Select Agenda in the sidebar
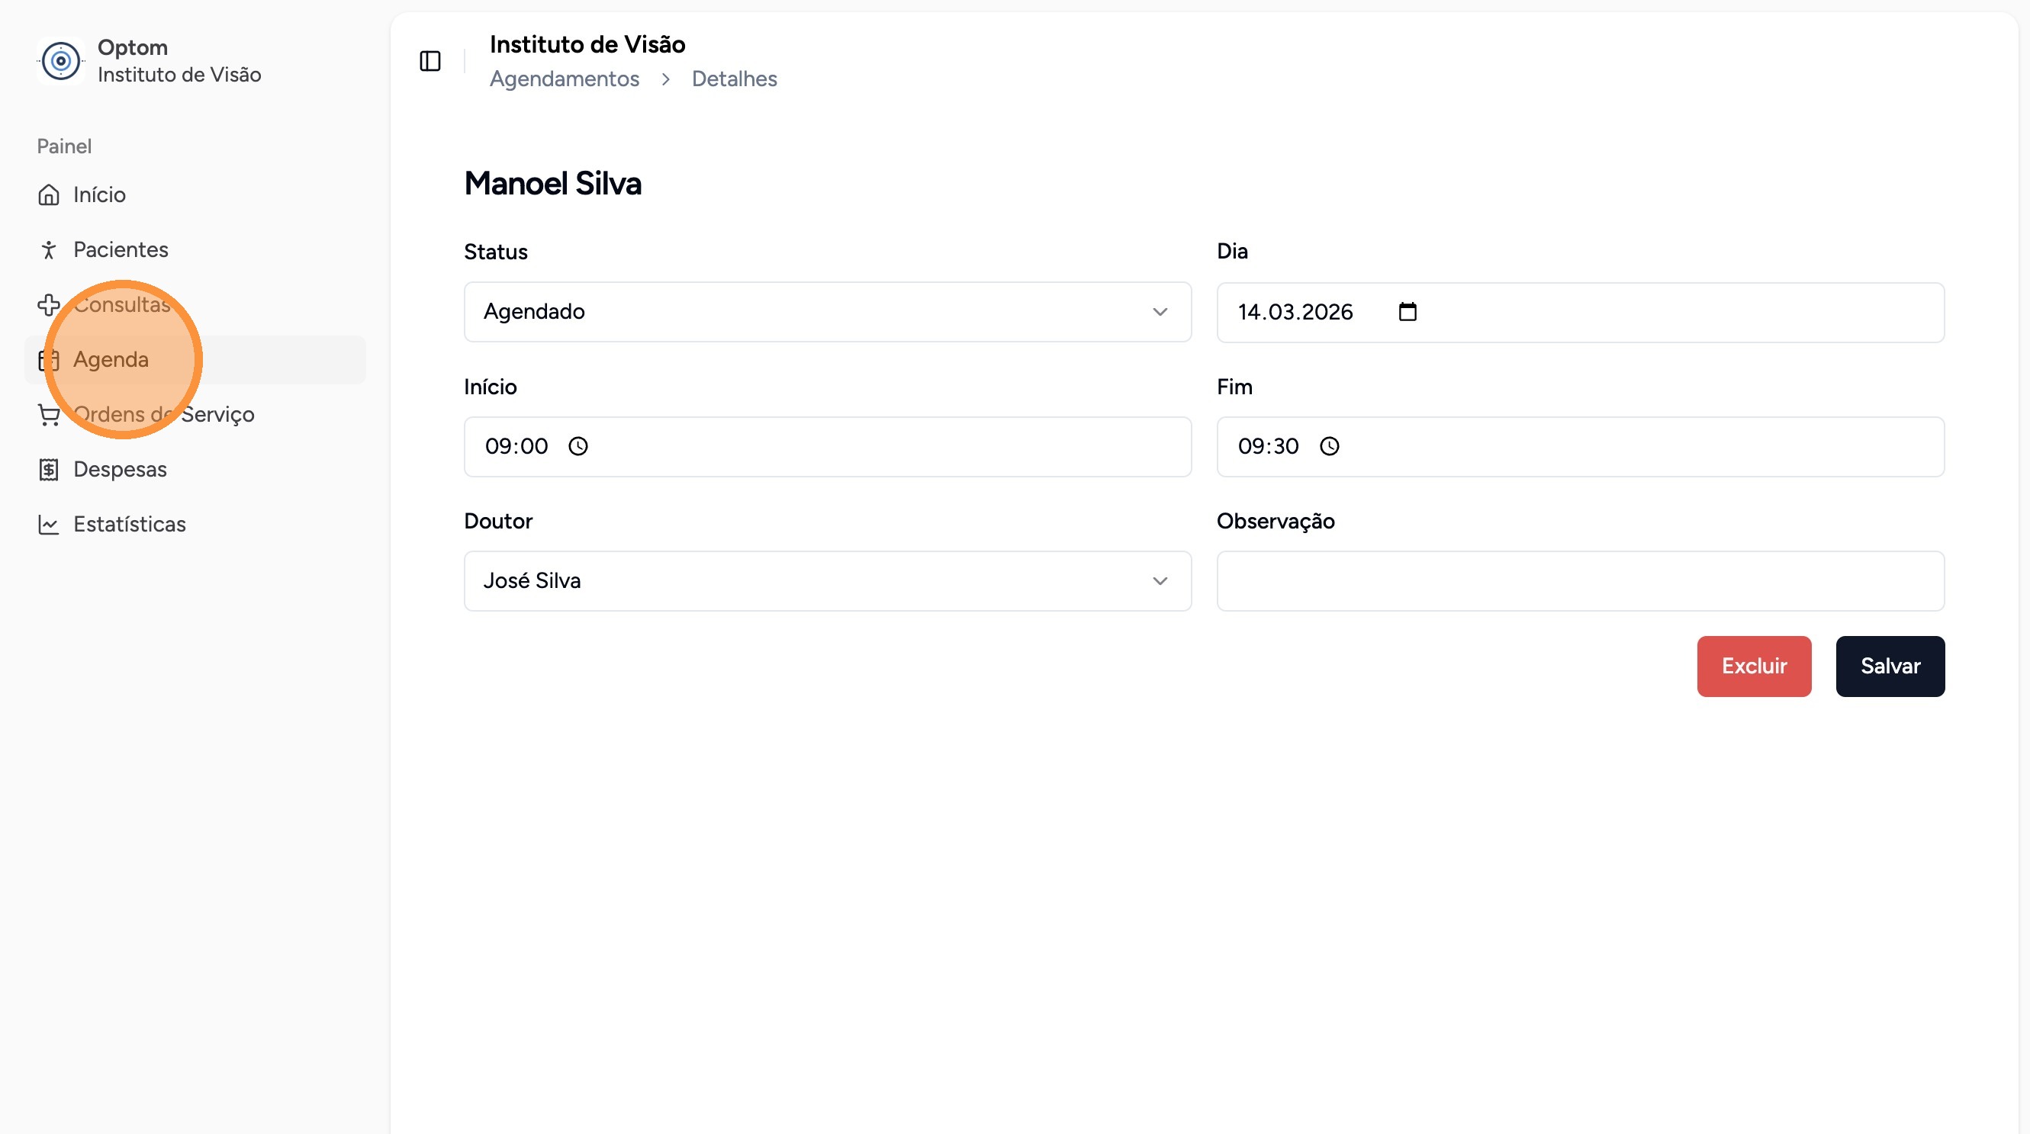2030x1134 pixels. tap(111, 360)
